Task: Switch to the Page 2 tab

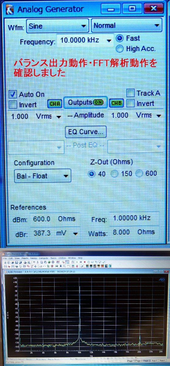Action: tap(139, 361)
